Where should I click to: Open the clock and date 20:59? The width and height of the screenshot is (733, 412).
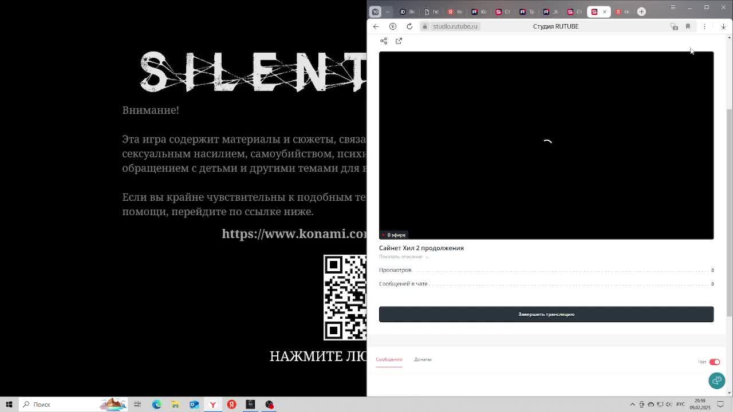(x=700, y=405)
